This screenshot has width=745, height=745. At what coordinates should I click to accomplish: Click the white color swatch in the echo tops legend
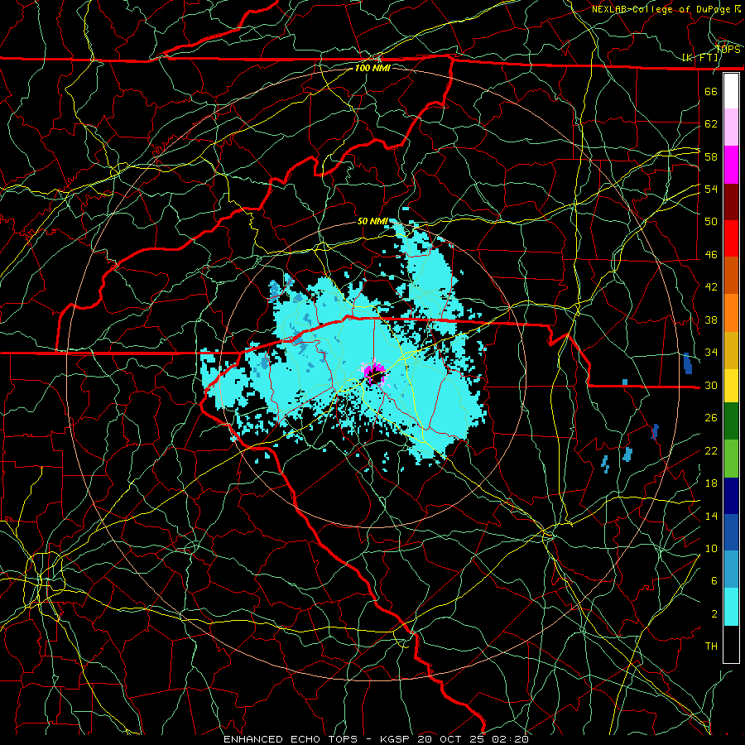click(731, 91)
